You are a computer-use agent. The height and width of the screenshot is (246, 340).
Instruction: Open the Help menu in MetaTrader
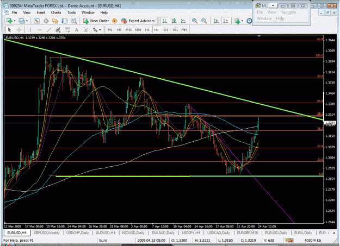point(104,12)
